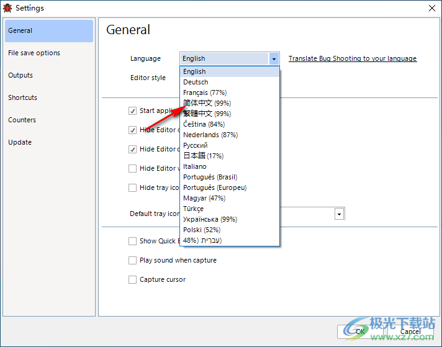
Task: Toggle the Start application checkbox
Action: pos(132,110)
